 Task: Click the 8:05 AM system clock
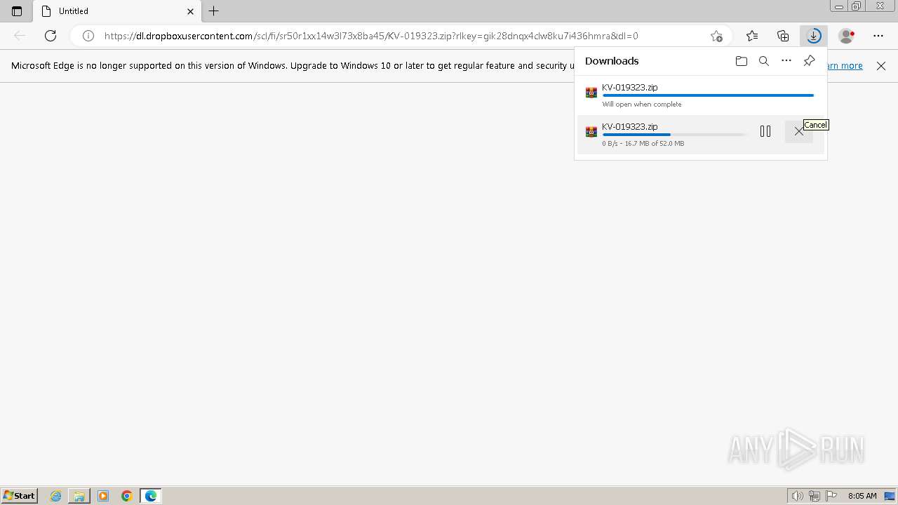(862, 496)
